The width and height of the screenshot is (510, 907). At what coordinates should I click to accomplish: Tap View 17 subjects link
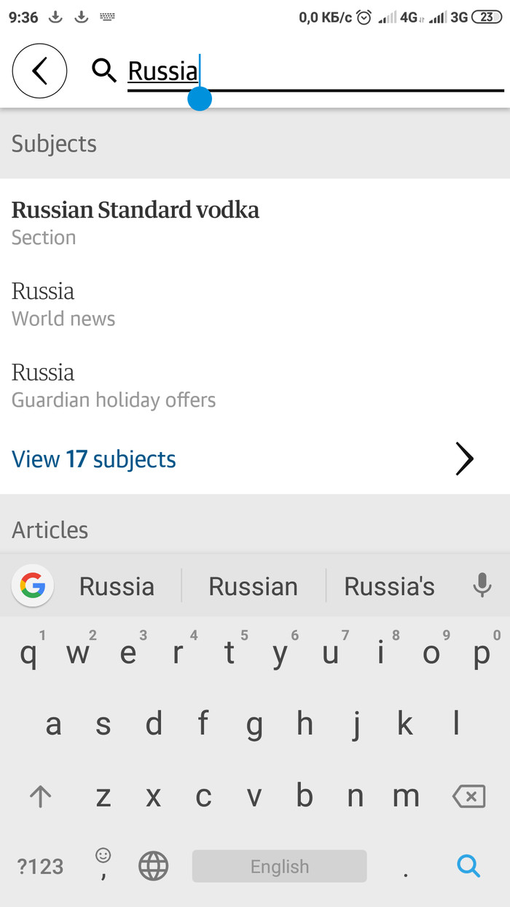[94, 459]
